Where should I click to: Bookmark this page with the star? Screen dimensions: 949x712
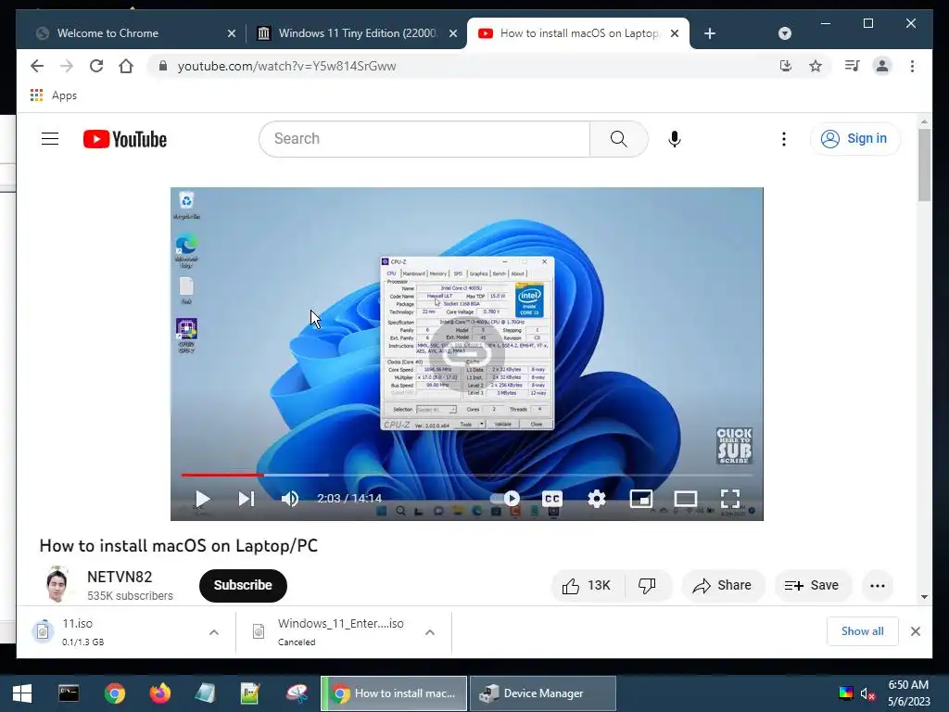(x=816, y=66)
